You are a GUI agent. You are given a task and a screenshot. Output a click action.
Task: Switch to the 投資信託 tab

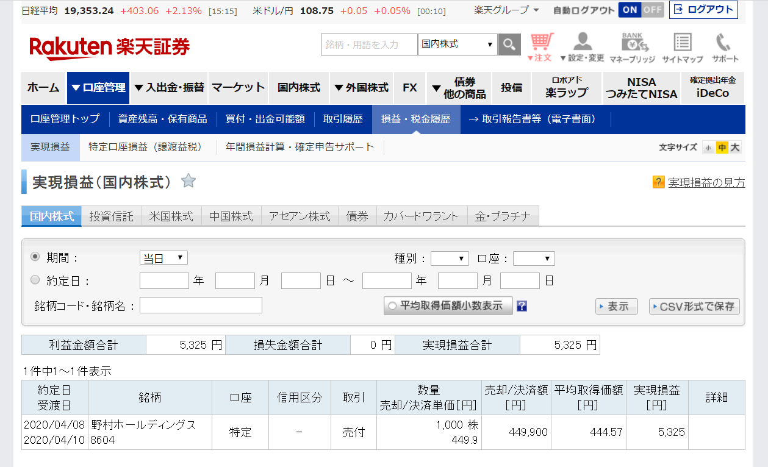point(111,216)
